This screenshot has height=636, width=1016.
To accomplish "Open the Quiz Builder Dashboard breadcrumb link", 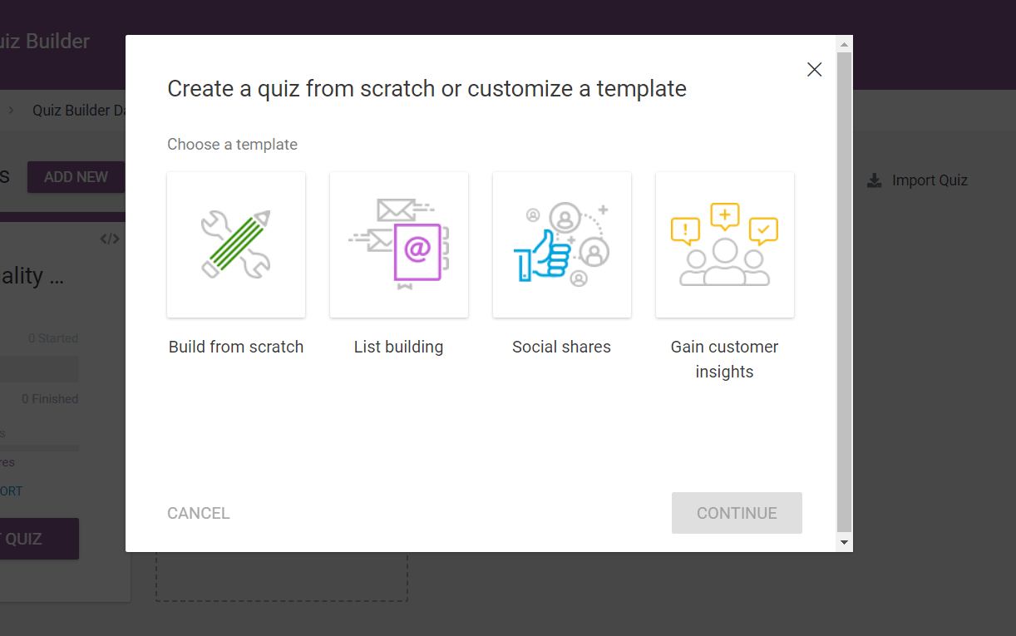I will [79, 110].
